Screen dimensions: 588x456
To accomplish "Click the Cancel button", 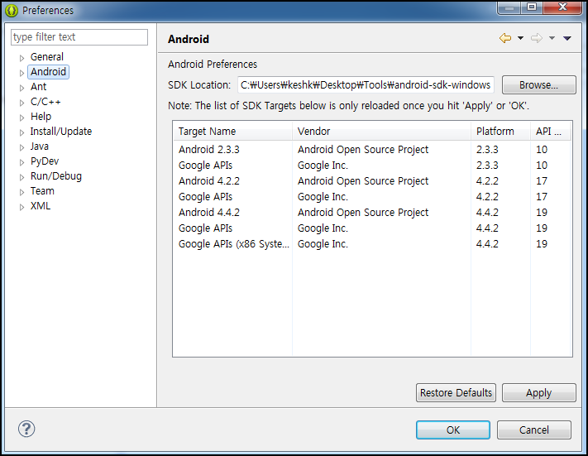I will (534, 430).
